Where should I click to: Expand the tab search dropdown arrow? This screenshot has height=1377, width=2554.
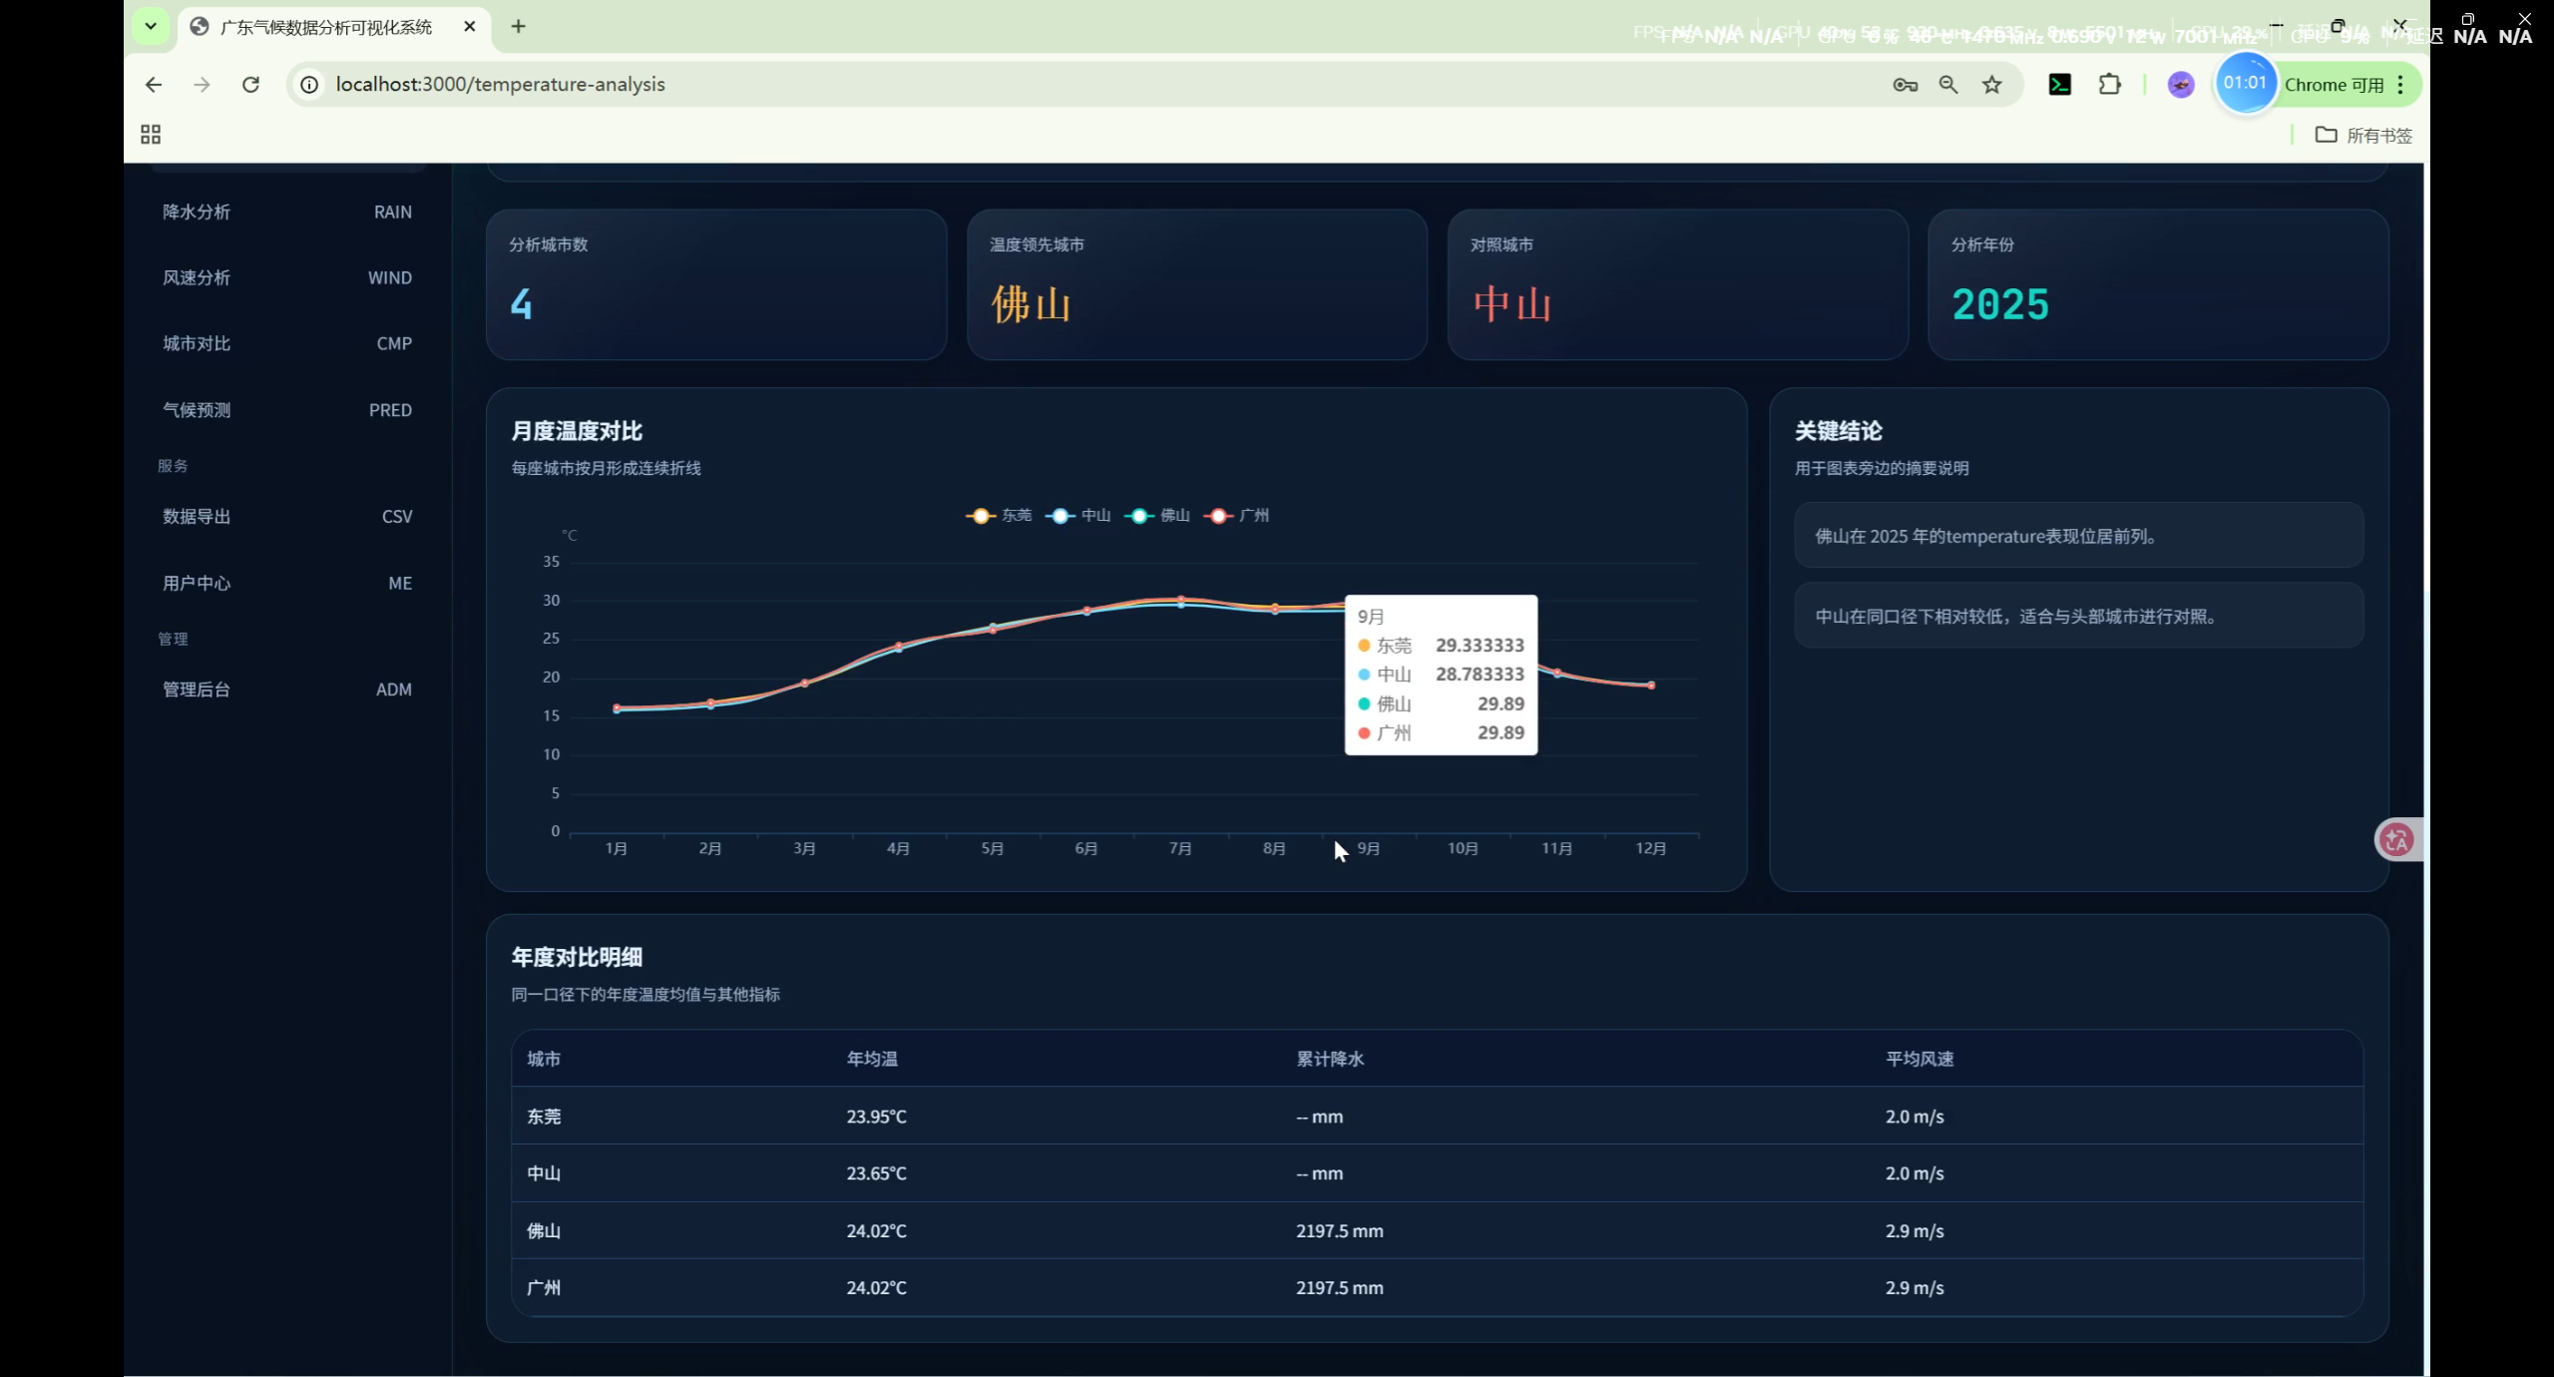151,26
